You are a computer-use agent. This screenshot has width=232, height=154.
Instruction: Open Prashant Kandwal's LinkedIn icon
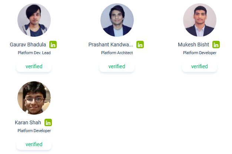click(140, 45)
